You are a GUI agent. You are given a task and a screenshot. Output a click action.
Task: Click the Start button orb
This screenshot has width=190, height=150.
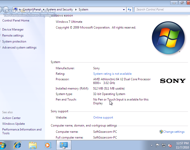[2, 145]
